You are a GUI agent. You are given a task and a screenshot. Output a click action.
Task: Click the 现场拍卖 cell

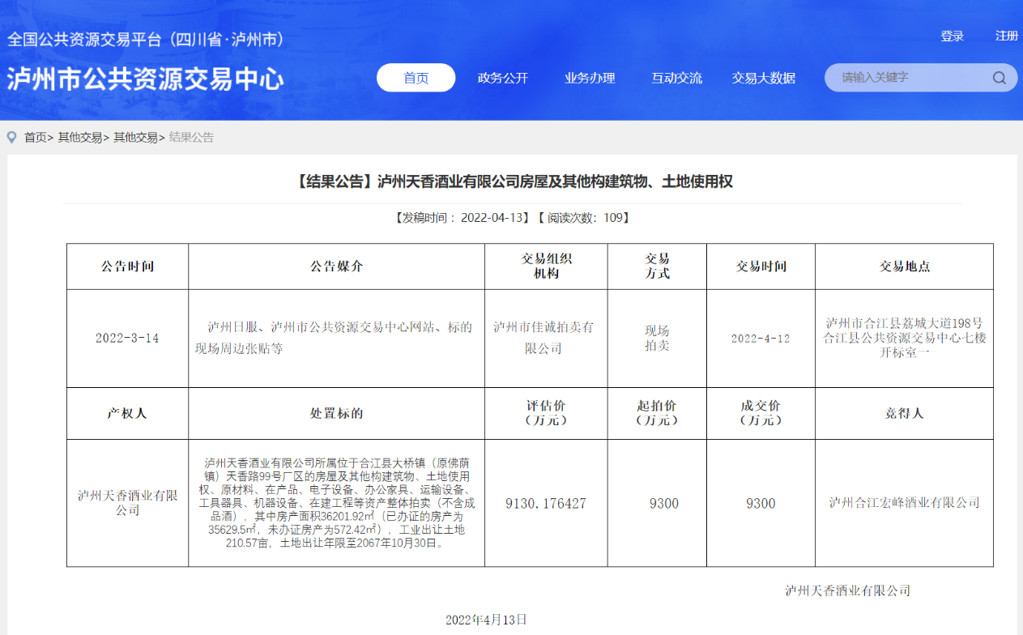(658, 339)
